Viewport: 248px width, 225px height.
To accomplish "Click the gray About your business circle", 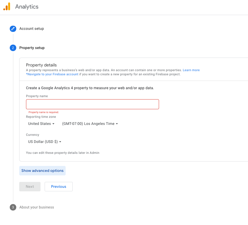I will click(x=13, y=207).
